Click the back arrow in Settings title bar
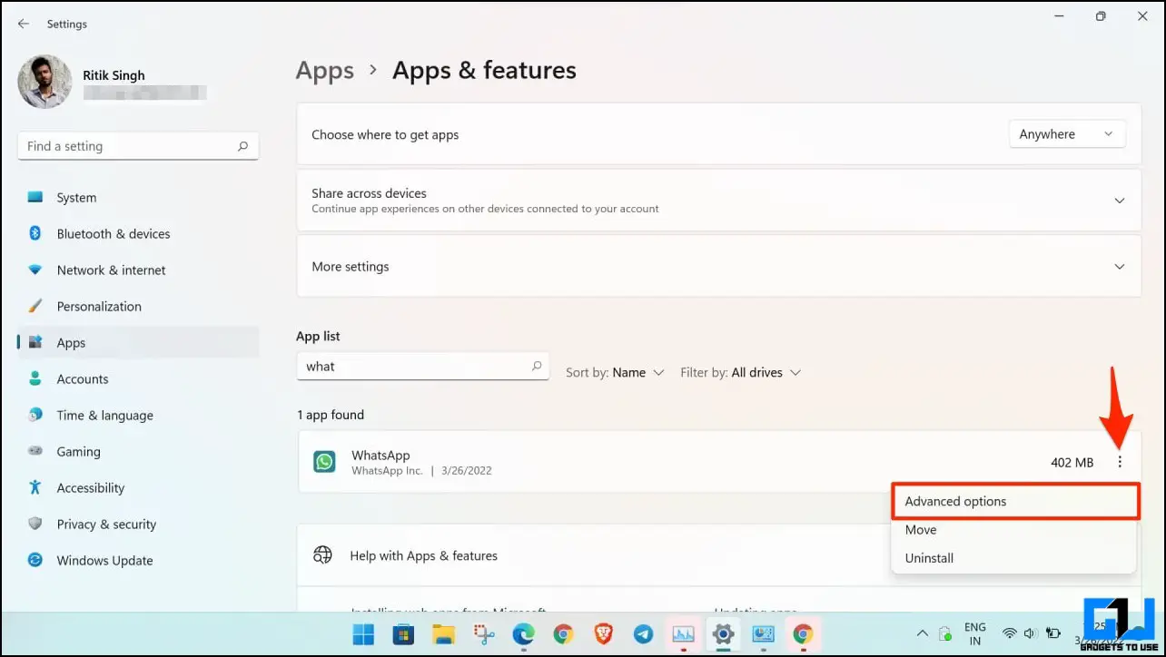 24,24
